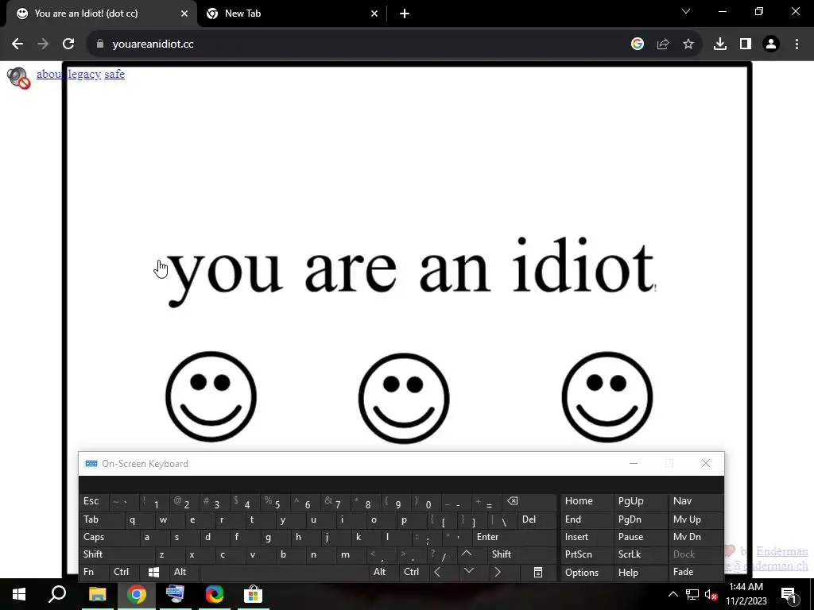Viewport: 814px width, 610px height.
Task: Open Microsoft Store from taskbar
Action: [253, 594]
